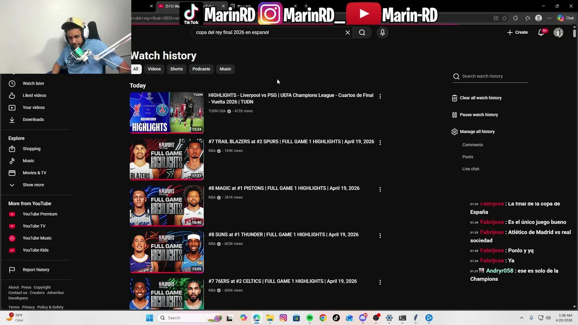Viewport: 578px width, 325px height.
Task: Click the Copyright footer link
Action: tap(42, 288)
